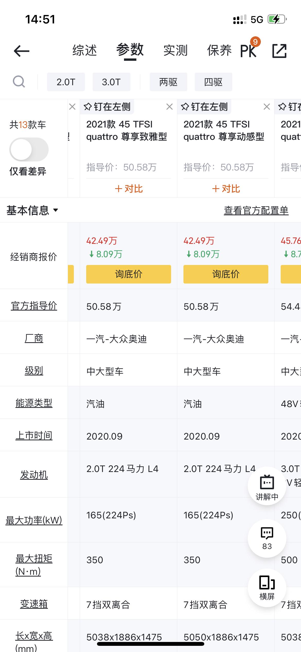Filter by 3.0T engine

pyautogui.click(x=111, y=82)
